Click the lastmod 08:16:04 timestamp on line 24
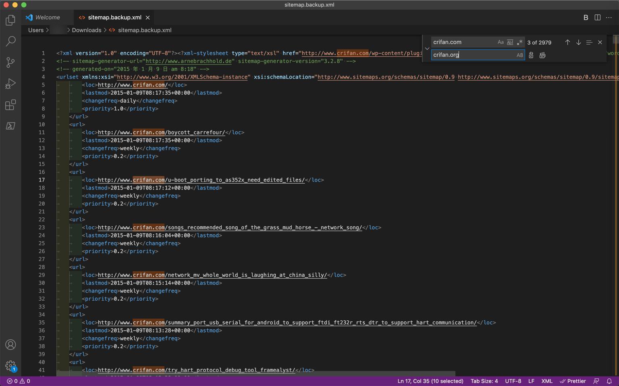The image size is (619, 386). (150, 235)
